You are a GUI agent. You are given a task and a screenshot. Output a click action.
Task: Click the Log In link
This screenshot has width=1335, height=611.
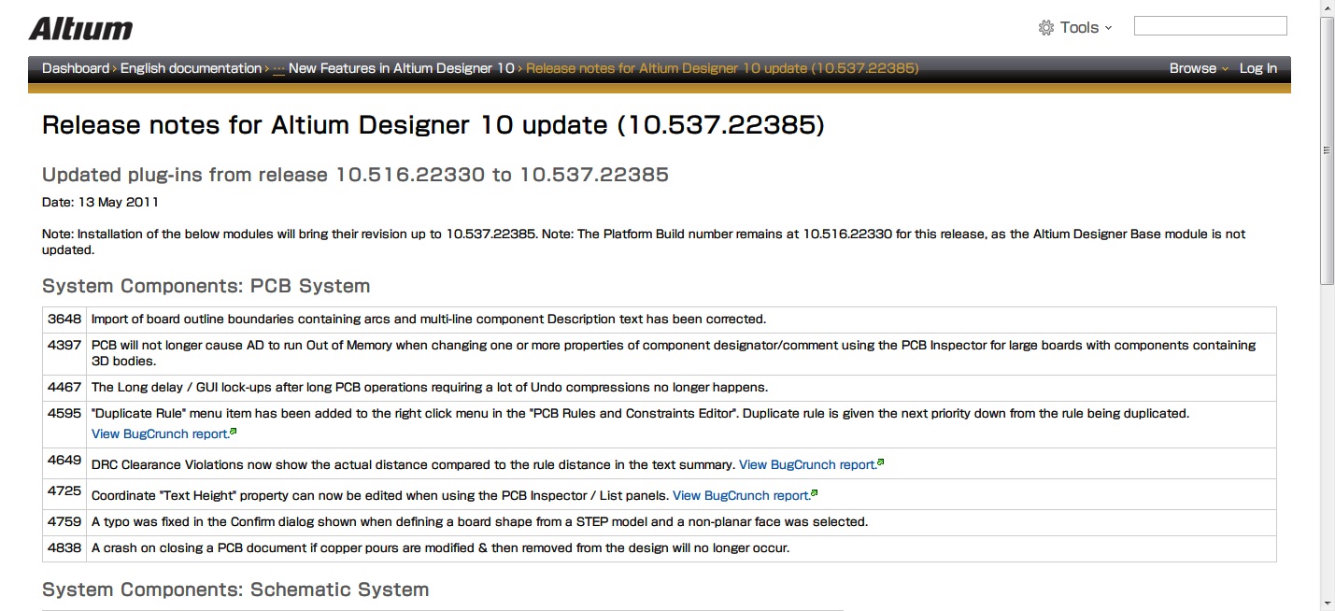coord(1257,68)
